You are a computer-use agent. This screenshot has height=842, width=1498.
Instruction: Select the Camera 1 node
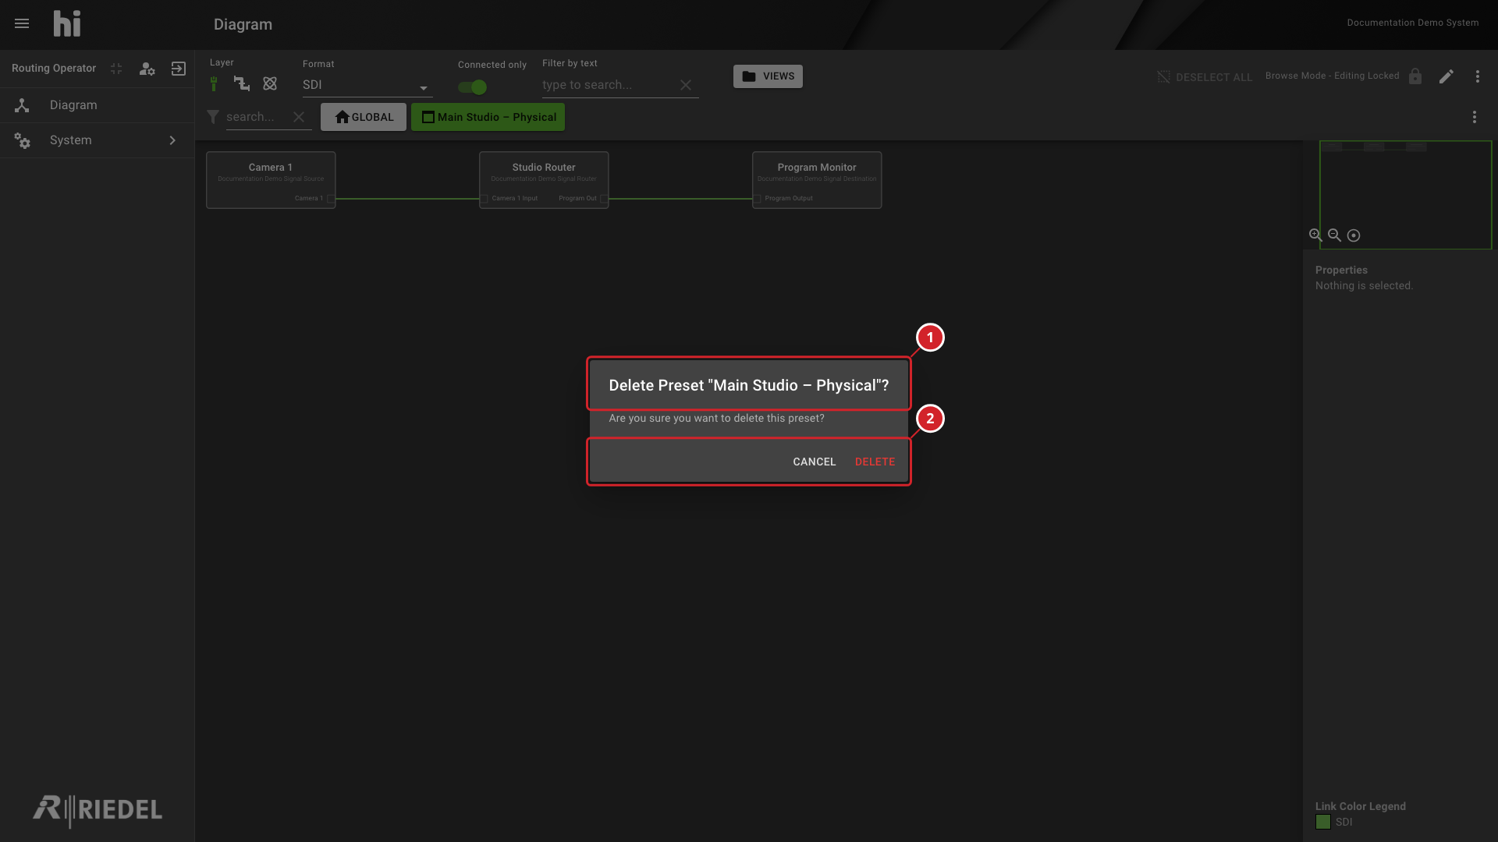[x=271, y=180]
